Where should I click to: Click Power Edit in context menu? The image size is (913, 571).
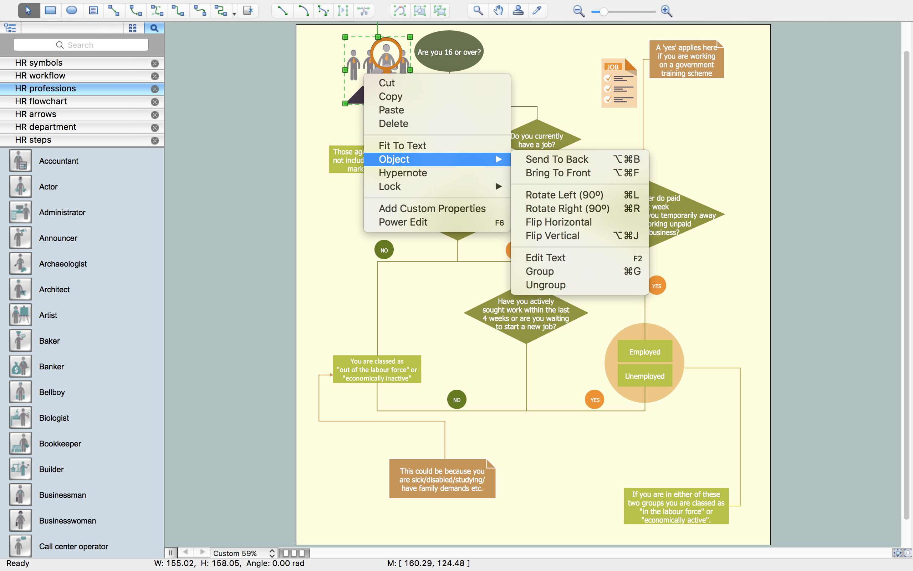pos(402,222)
